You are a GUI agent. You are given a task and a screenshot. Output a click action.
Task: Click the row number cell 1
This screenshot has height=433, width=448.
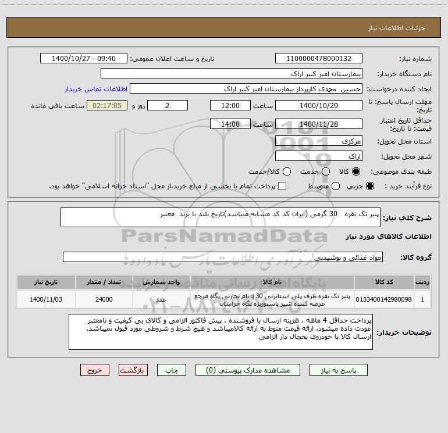coord(422,299)
